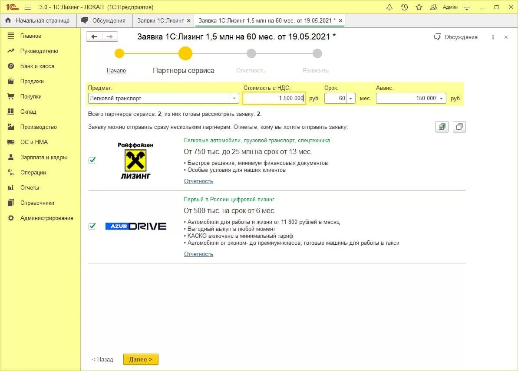
Task: Open Банк и касса section
Action: click(x=37, y=66)
